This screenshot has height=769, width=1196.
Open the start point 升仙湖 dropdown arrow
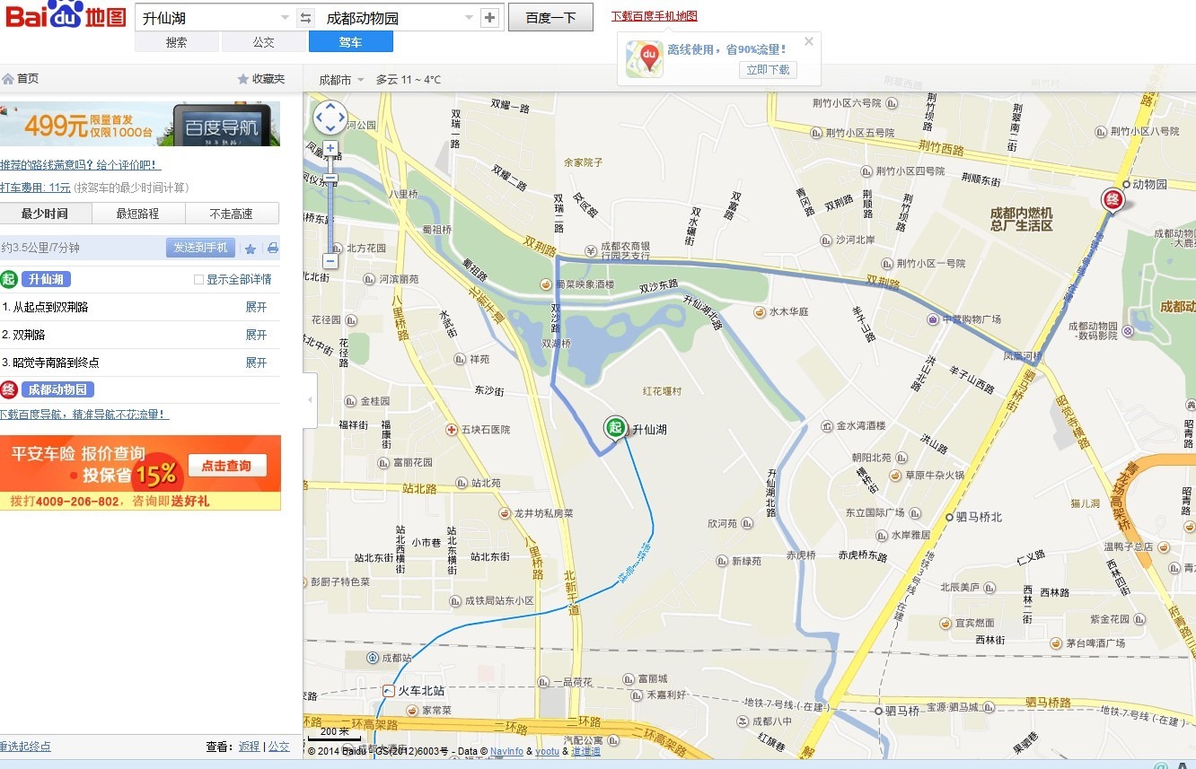tap(286, 18)
